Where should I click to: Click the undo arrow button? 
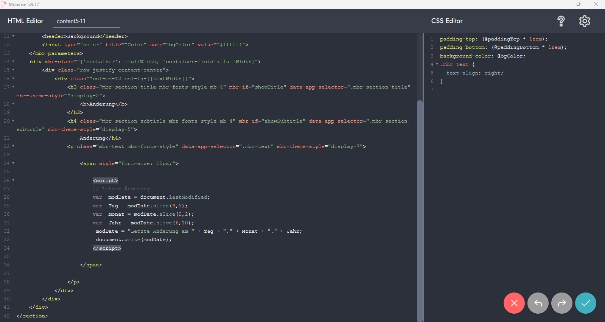(x=538, y=303)
